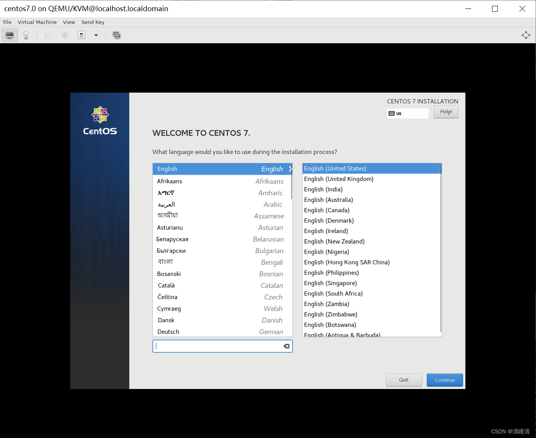Show virtual hardware details lightbulb icon

coord(26,35)
